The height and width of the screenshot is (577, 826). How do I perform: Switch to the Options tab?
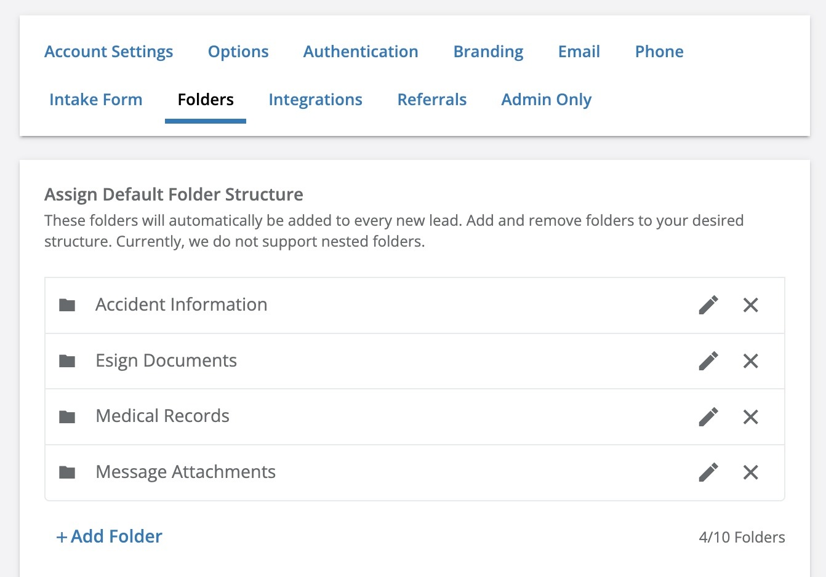click(x=238, y=52)
